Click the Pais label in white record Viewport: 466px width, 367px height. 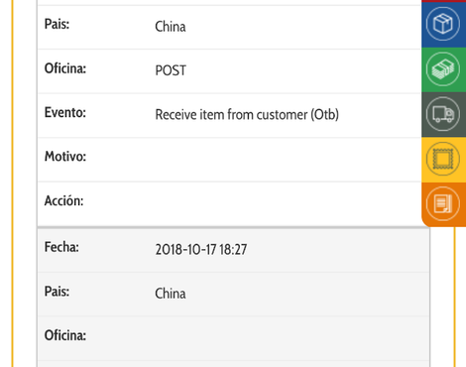(57, 24)
